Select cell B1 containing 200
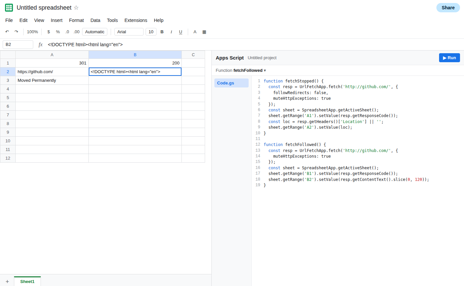This screenshot has width=464, height=286. tap(135, 63)
